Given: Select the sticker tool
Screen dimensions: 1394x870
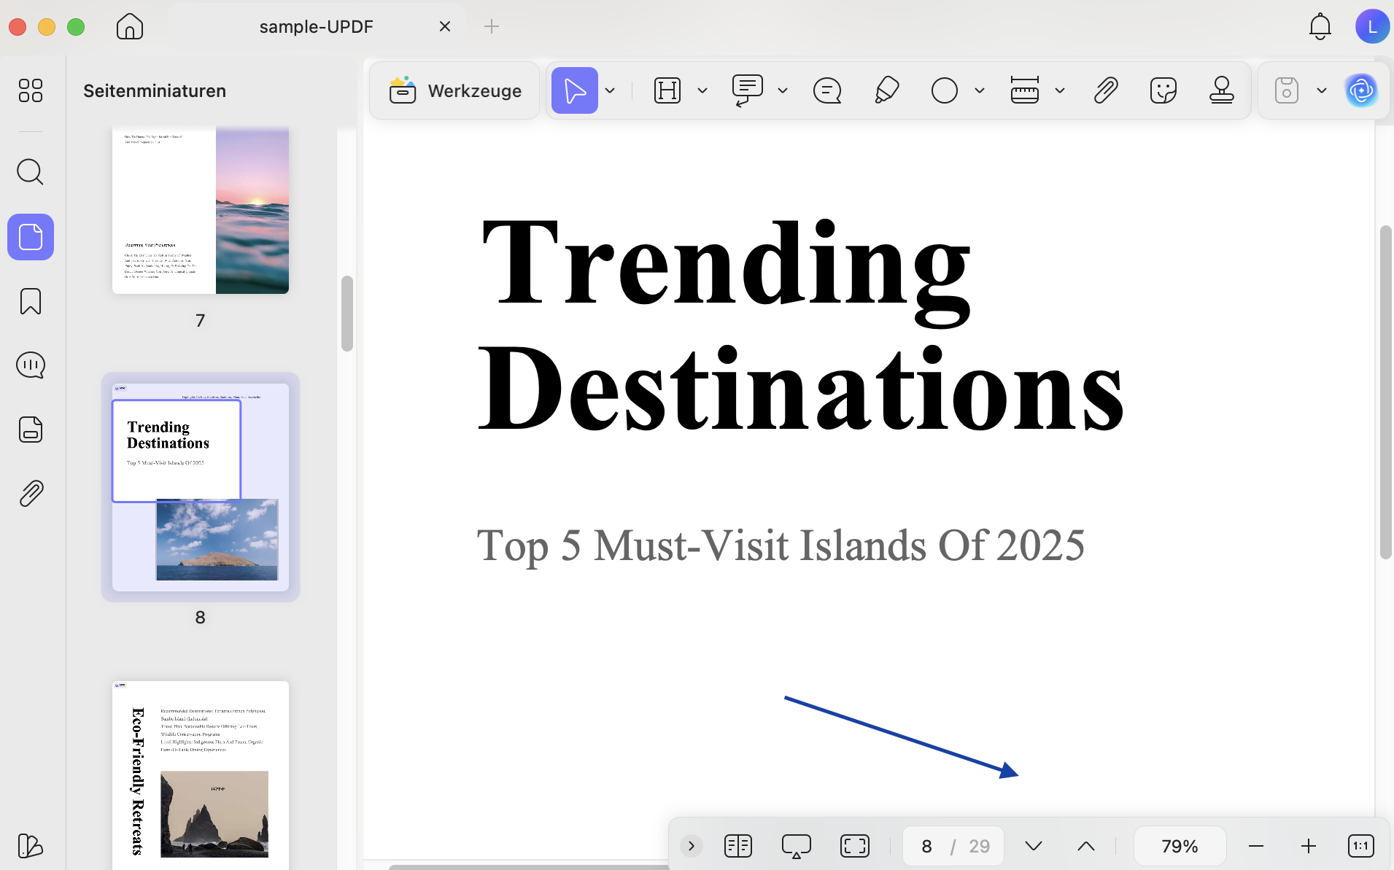Looking at the screenshot, I should pos(1163,90).
